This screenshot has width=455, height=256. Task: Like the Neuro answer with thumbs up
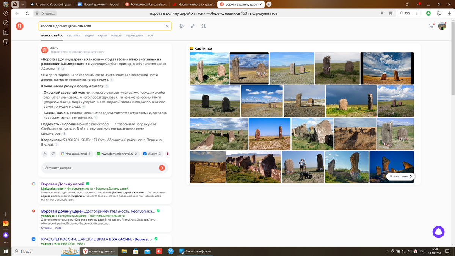pyautogui.click(x=45, y=154)
